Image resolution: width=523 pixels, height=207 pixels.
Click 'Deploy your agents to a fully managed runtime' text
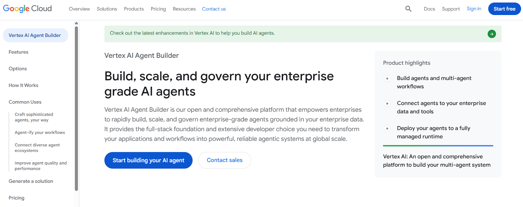click(433, 132)
